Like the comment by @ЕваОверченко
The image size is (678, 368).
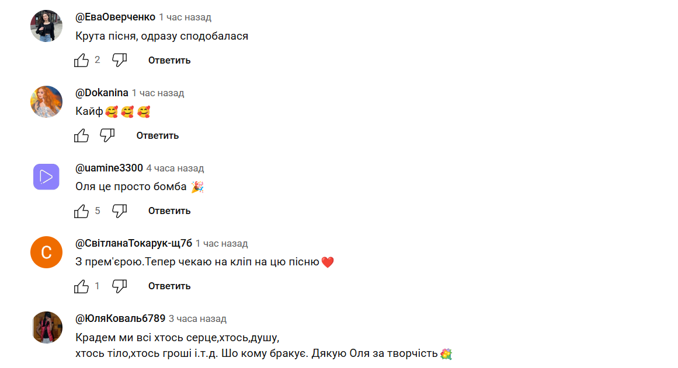coord(81,60)
